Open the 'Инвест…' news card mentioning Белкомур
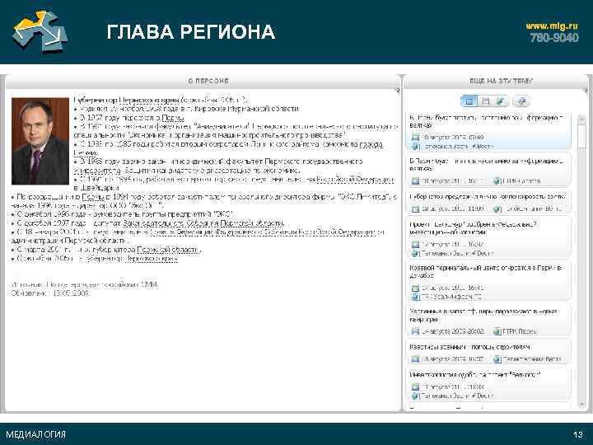 pos(488,385)
